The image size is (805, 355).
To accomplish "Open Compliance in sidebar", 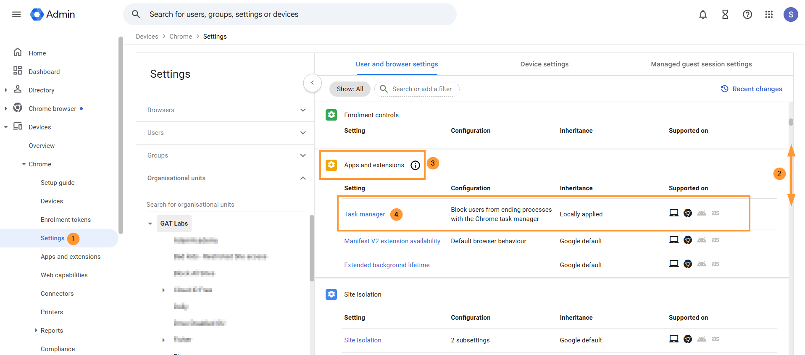I will 58,349.
